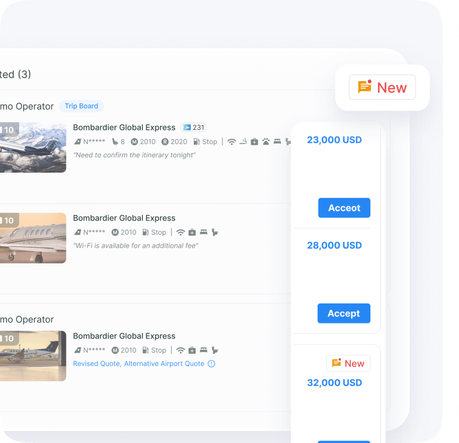The image size is (459, 443).
Task: Click the 231 flights badge
Action: tap(193, 127)
